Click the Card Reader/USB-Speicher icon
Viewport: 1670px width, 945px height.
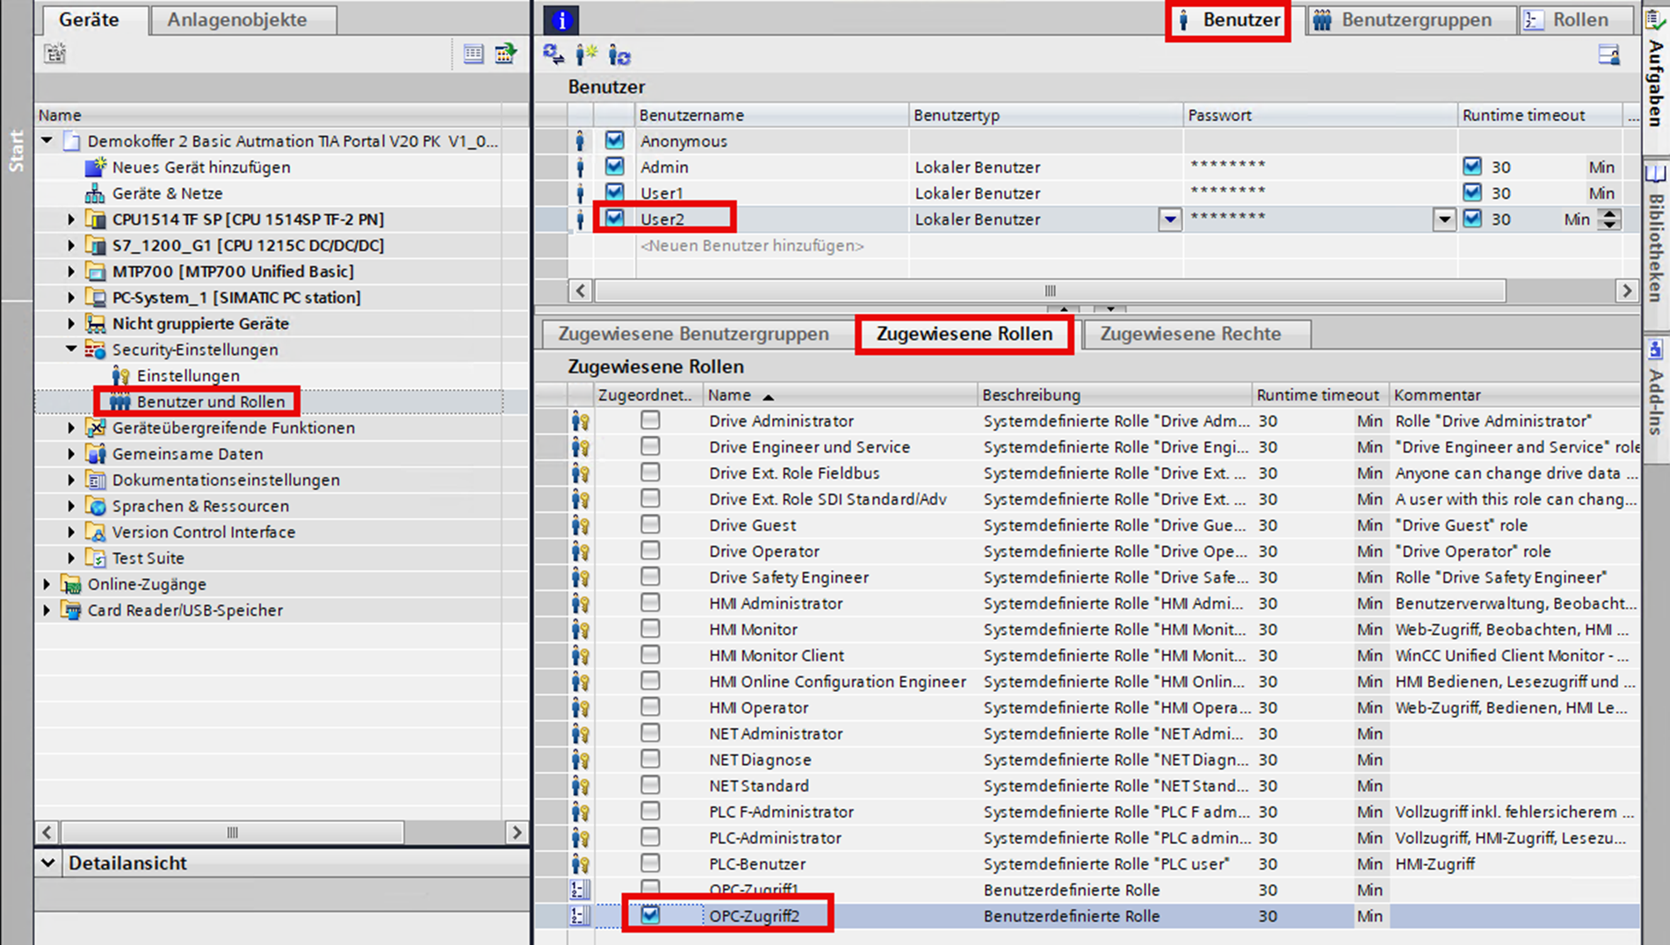click(x=70, y=610)
